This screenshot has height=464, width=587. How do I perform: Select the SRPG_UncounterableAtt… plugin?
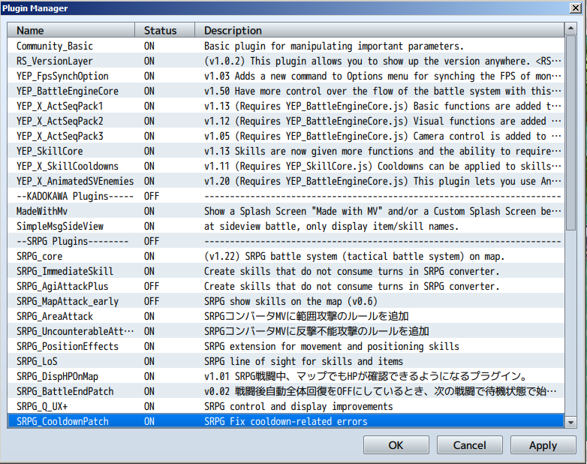pyautogui.click(x=286, y=331)
